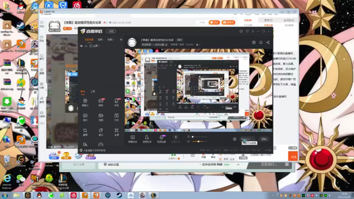The image size is (354, 199).
Task: Open the materials tab in the left panel
Action: click(83, 92)
